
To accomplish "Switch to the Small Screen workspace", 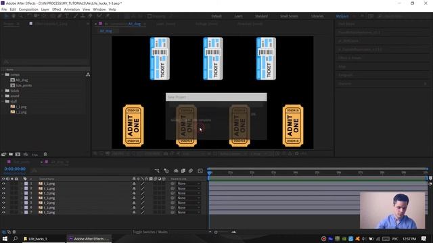I will tap(289, 16).
